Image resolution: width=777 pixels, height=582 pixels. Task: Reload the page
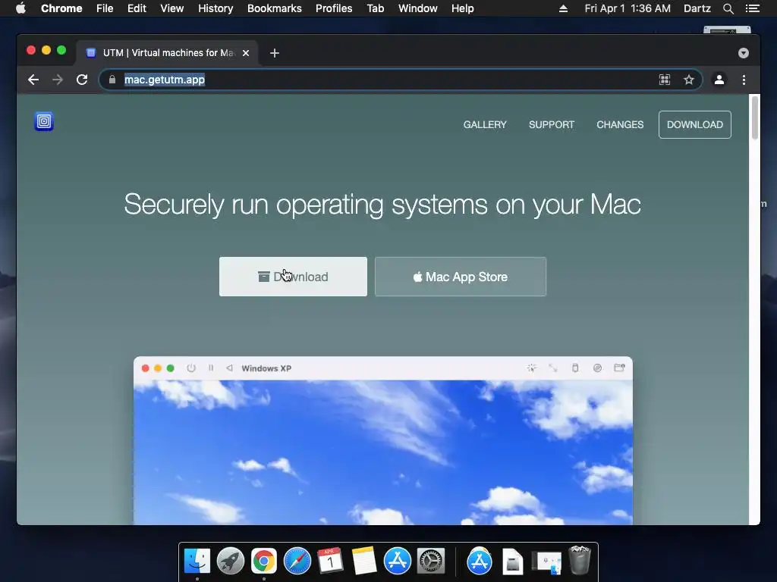[x=82, y=80]
